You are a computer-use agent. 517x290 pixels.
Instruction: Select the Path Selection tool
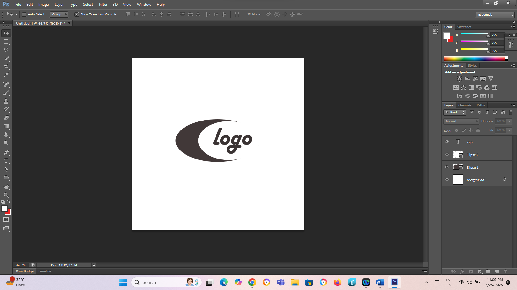[6, 169]
